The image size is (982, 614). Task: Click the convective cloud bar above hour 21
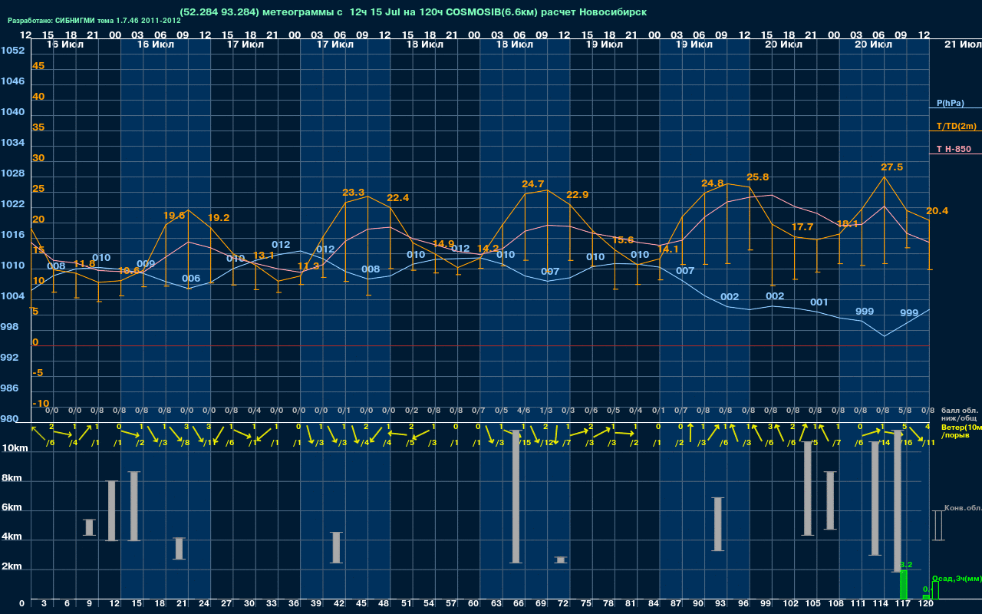coord(180,548)
